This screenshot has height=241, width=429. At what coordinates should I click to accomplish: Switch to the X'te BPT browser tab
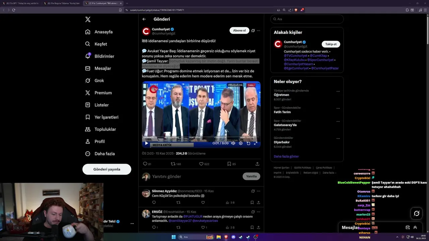[x=21, y=3]
